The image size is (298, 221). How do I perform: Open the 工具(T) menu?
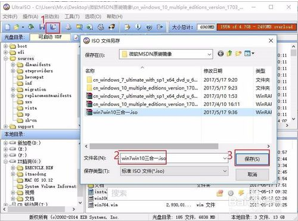(72, 17)
